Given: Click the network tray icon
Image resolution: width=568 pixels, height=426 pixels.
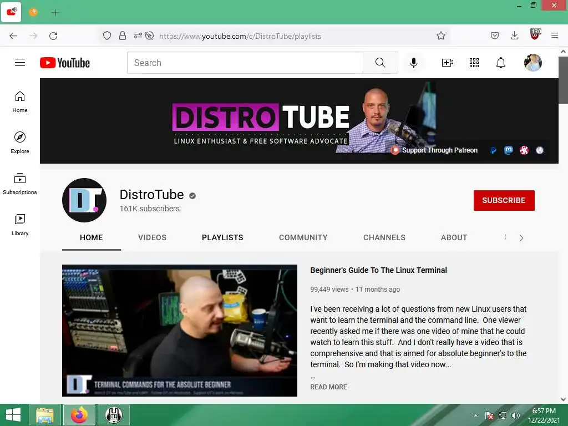Looking at the screenshot, I should (503, 415).
